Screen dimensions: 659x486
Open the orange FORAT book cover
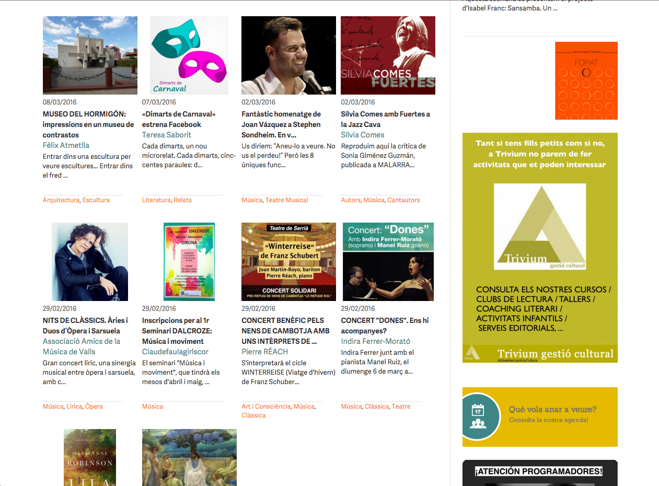pos(586,80)
